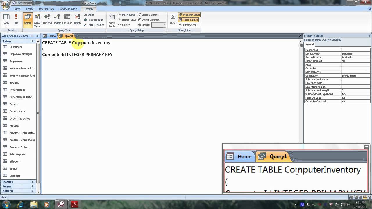Open the Show Table dialog
Screen dimensions: 372x209
click(x=112, y=20)
